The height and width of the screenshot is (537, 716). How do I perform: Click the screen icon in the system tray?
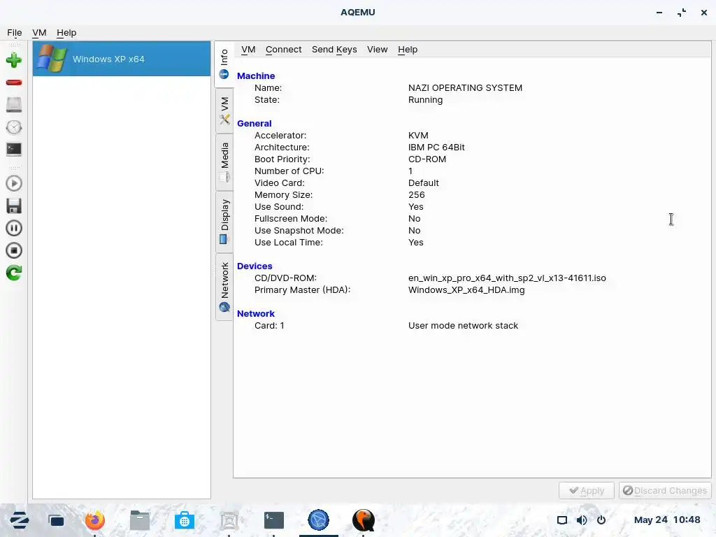coord(562,520)
